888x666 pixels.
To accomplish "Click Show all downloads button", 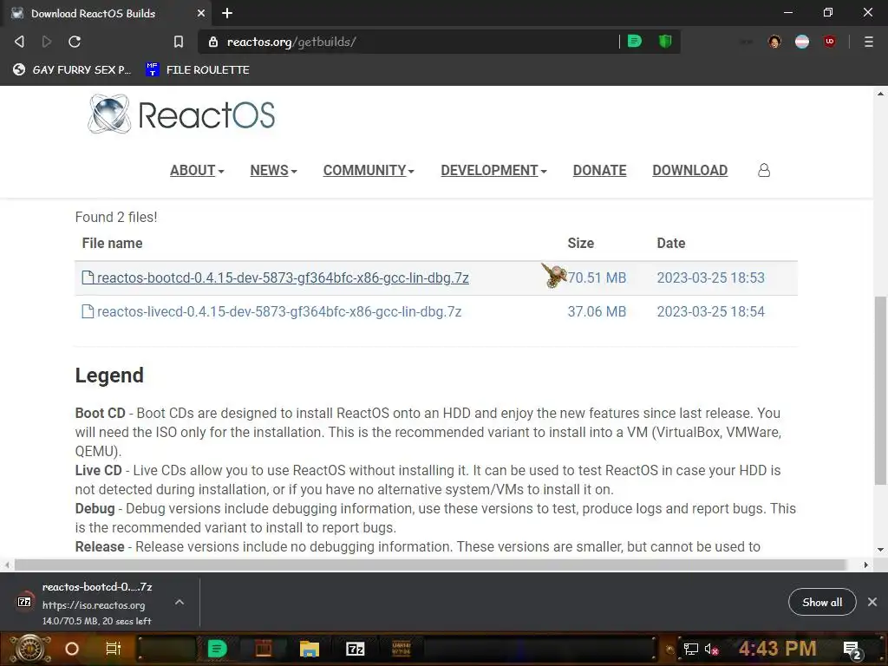I will (x=822, y=602).
